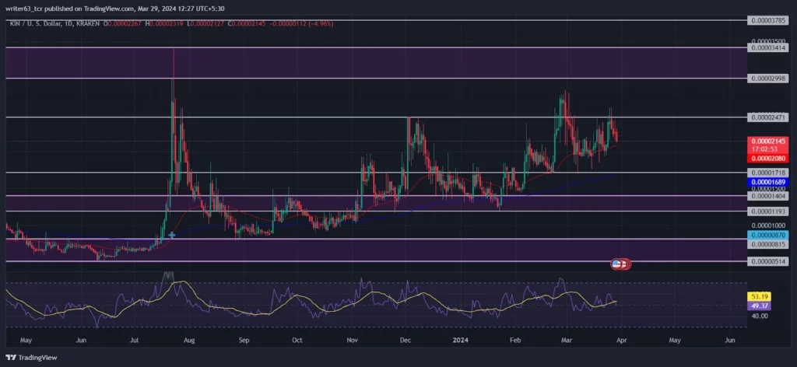
Task: Click the 0.00001000 axis price tick
Action: (x=767, y=225)
